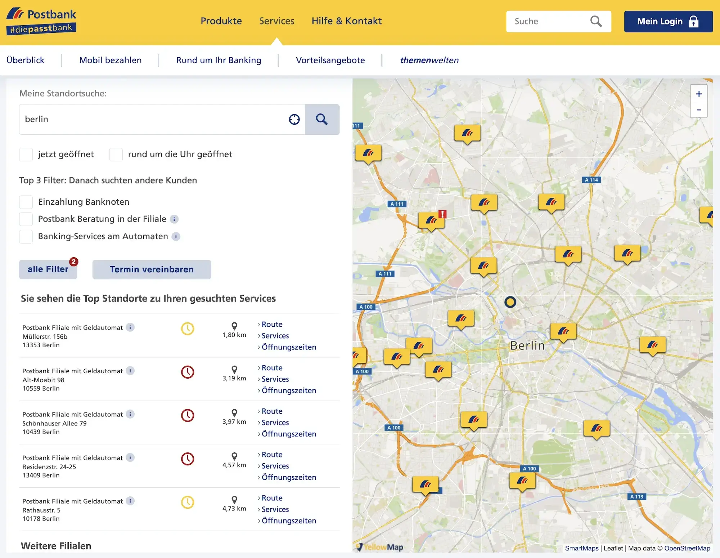The width and height of the screenshot is (720, 558).
Task: Open the Rund um Ihr Banking tab
Action: (x=219, y=60)
